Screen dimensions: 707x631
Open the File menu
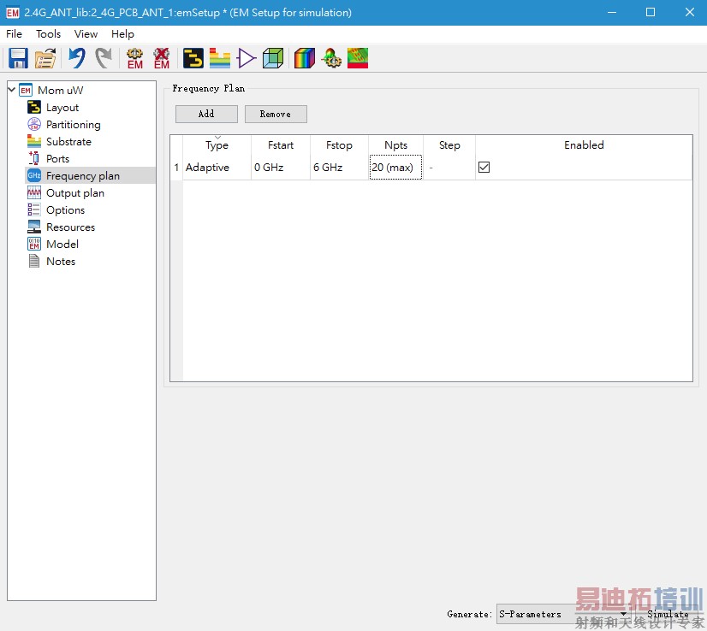[x=14, y=34]
